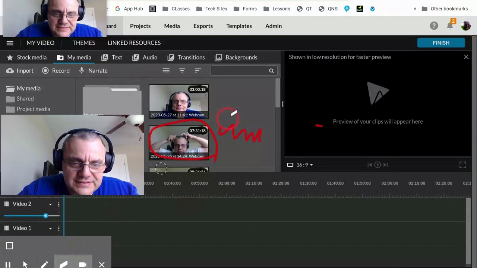Open the Text tab
Screen dimensions: 477x268
(x=111, y=57)
